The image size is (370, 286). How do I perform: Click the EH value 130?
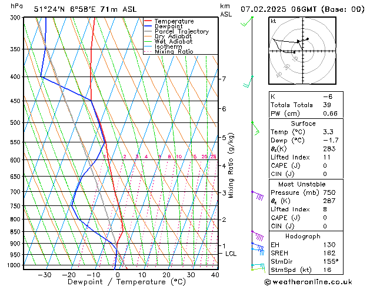point(329,245)
